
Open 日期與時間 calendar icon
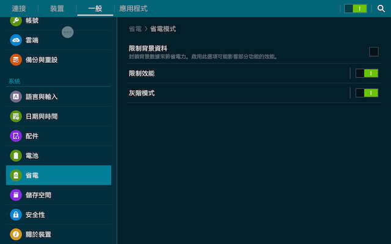[16, 117]
